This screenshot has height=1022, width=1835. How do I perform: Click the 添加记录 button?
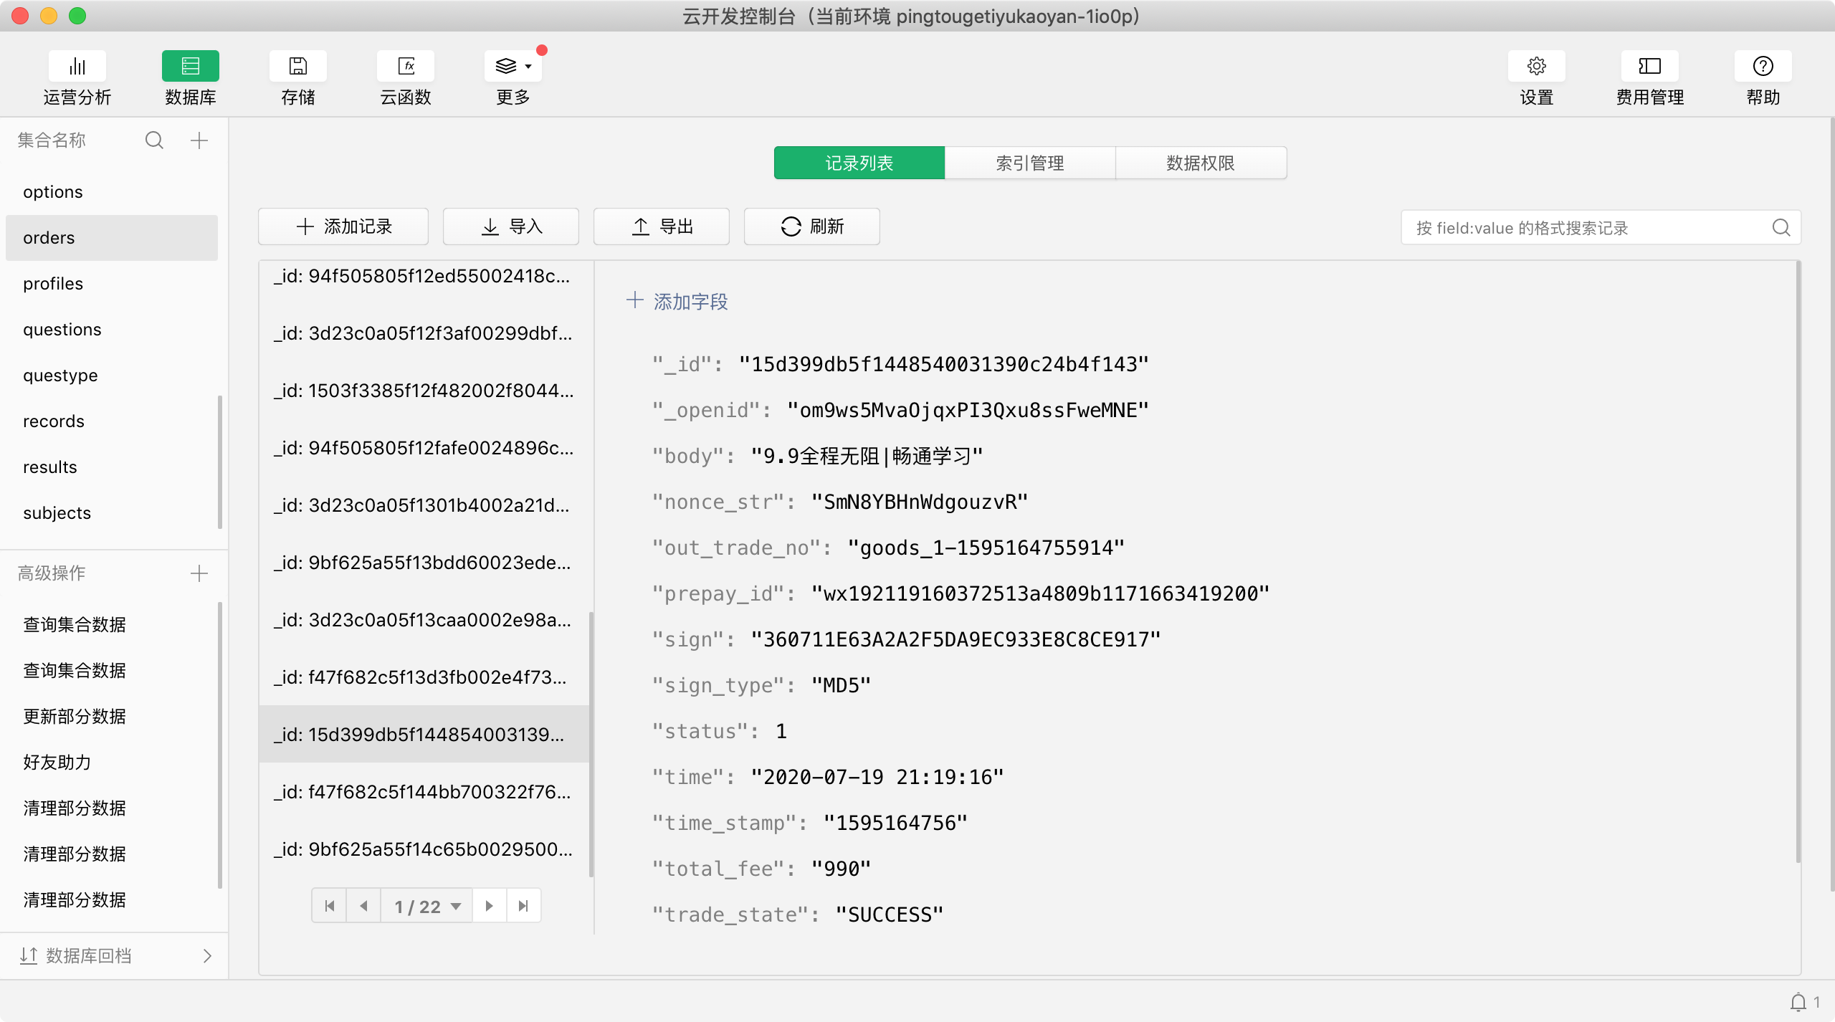pyautogui.click(x=343, y=227)
